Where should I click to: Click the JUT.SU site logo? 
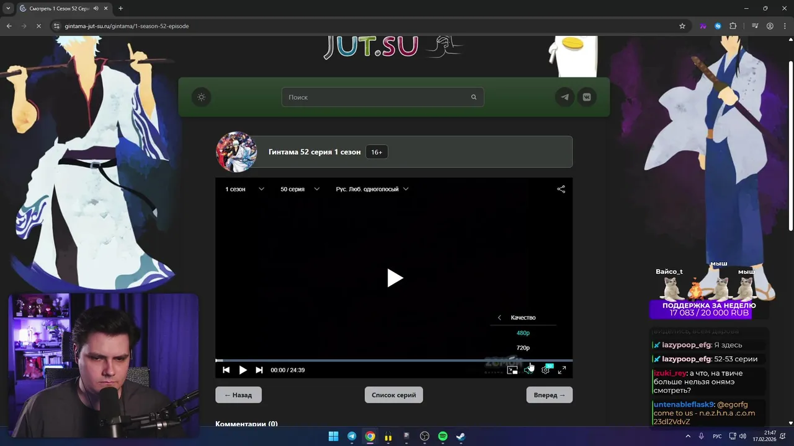coord(393,48)
